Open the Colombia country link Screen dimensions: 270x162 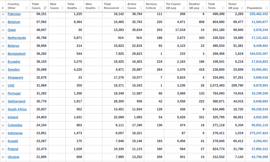15,125
